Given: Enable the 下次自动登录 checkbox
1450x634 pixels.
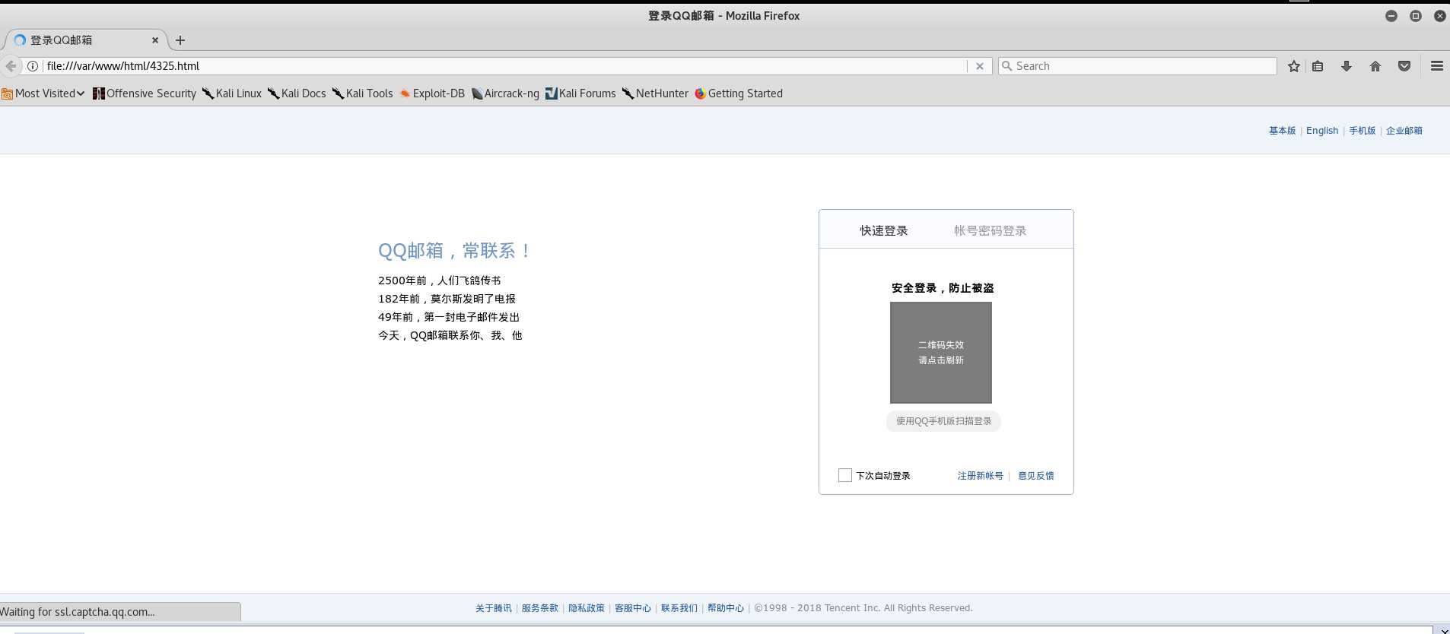Looking at the screenshot, I should pos(845,475).
